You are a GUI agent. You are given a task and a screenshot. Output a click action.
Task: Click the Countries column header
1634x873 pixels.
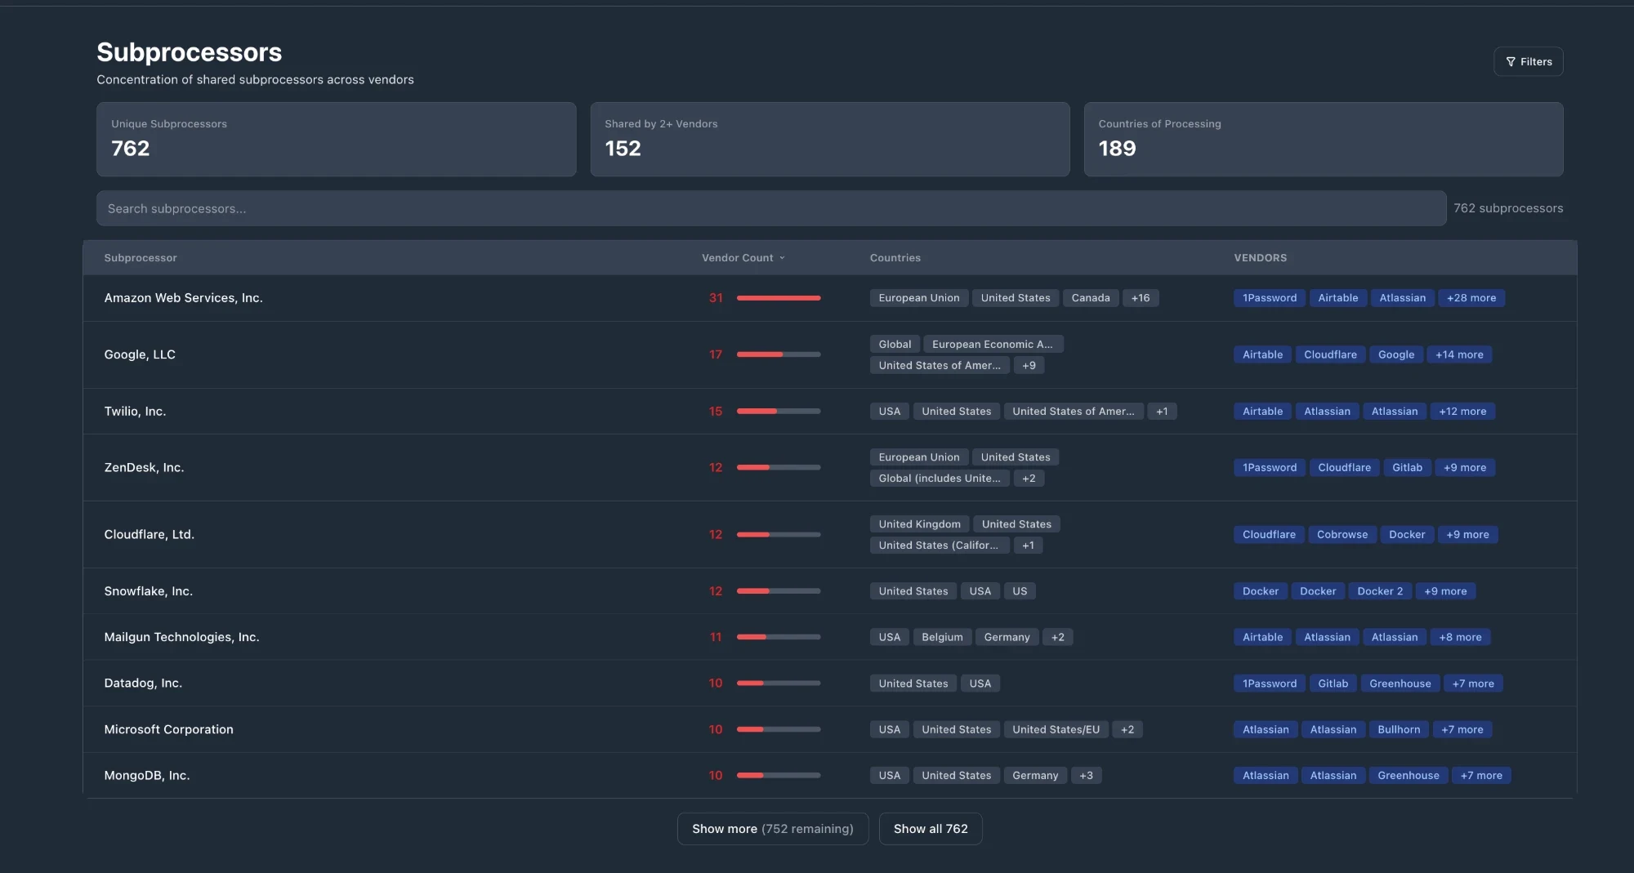coord(895,257)
